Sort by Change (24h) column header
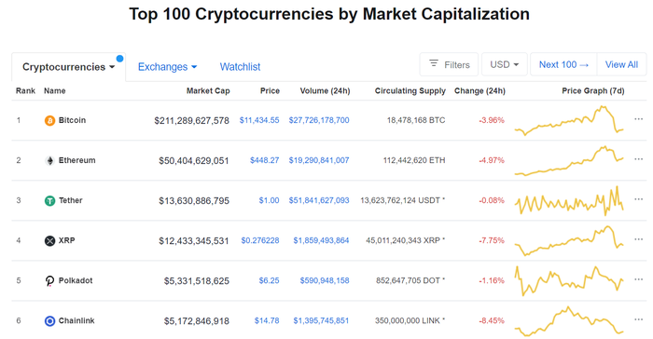The image size is (653, 339). [x=479, y=90]
